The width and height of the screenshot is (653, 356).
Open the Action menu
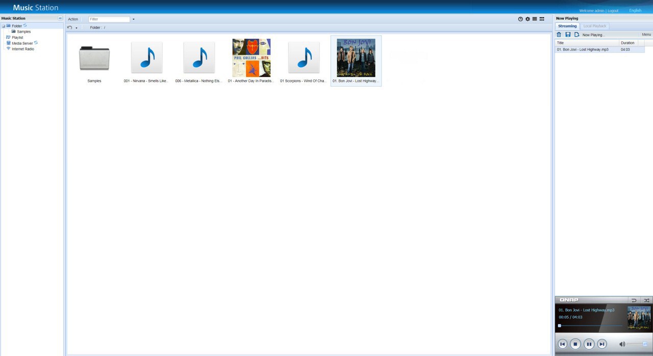pyautogui.click(x=73, y=19)
